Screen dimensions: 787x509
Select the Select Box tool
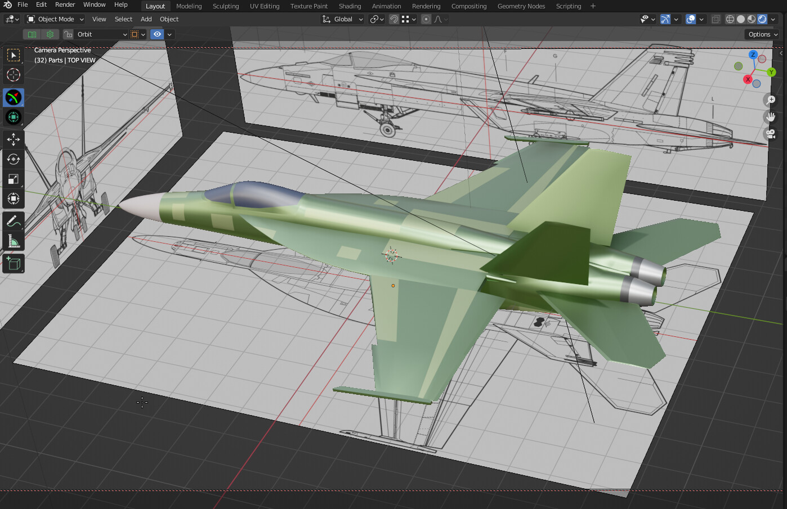tap(14, 55)
